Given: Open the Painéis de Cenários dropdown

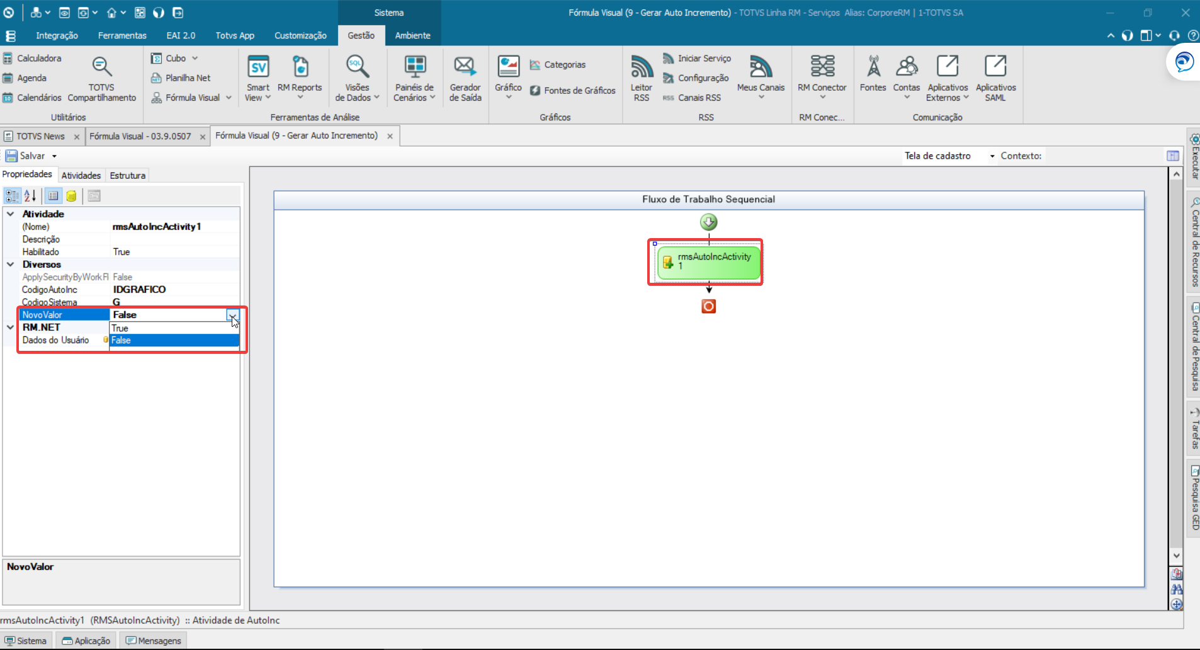Looking at the screenshot, I should click(414, 79).
